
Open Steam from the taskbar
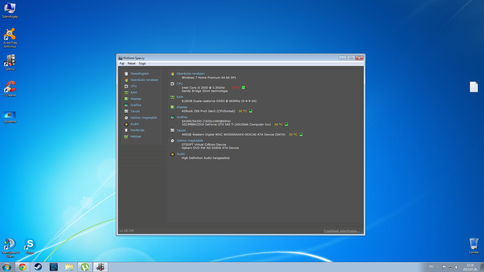pyautogui.click(x=38, y=267)
